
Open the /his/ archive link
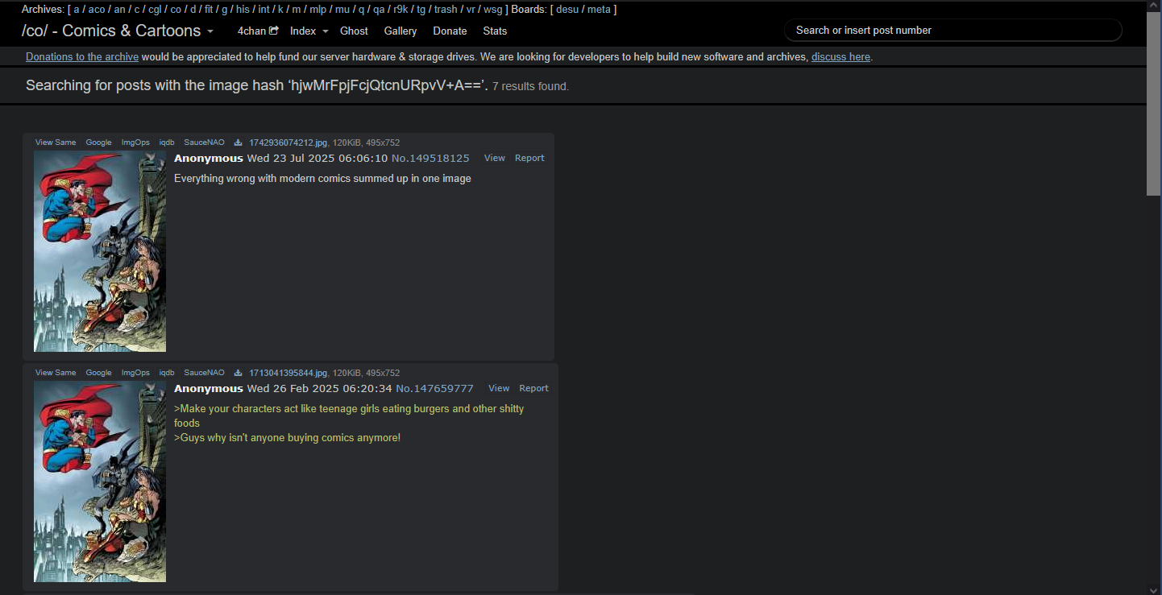pos(243,10)
